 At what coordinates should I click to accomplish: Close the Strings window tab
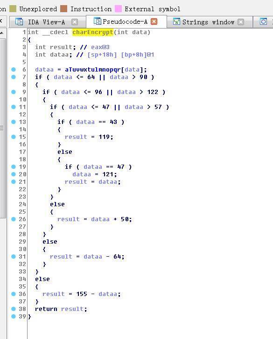(x=241, y=22)
